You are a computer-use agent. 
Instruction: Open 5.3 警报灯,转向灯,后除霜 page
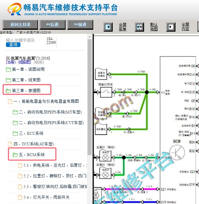(55, 187)
